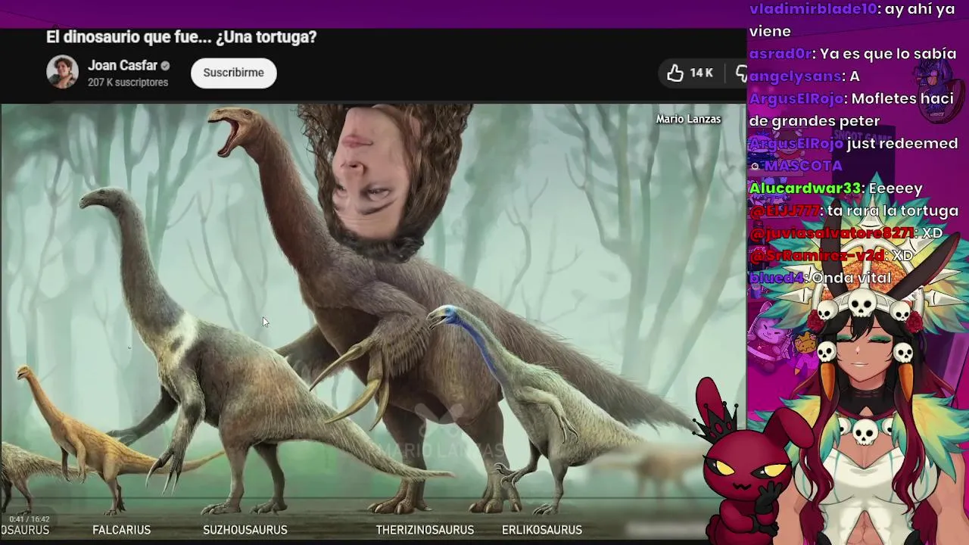Click the red bunny mascot character

click(749, 463)
